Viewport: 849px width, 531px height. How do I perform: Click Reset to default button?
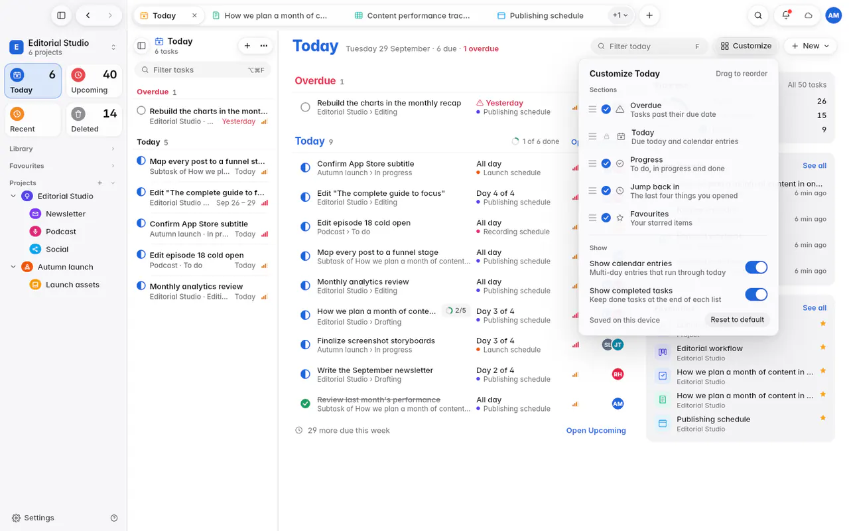(x=737, y=320)
